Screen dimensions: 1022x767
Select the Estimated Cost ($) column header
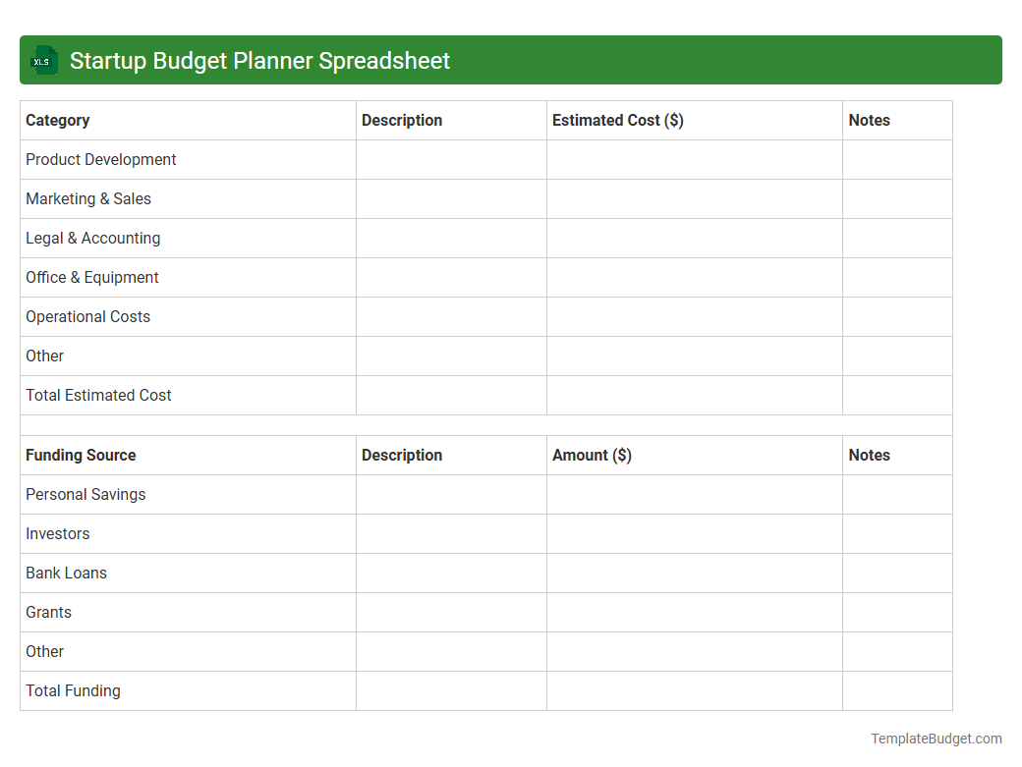[x=618, y=120]
